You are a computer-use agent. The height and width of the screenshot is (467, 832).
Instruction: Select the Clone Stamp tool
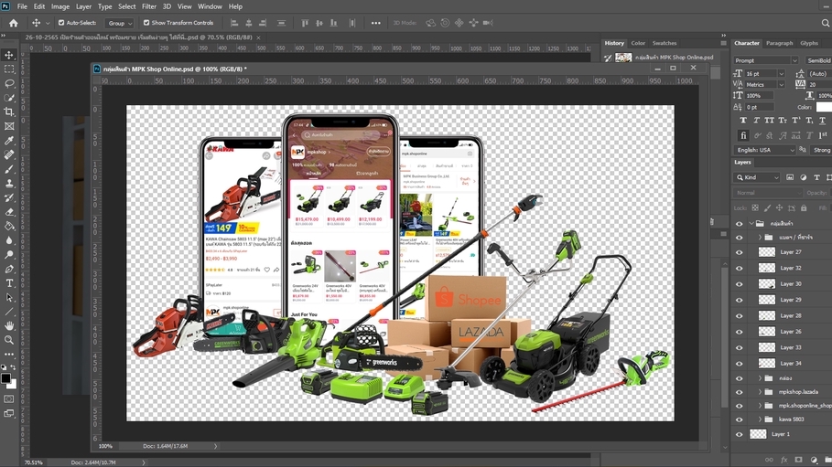(x=9, y=184)
